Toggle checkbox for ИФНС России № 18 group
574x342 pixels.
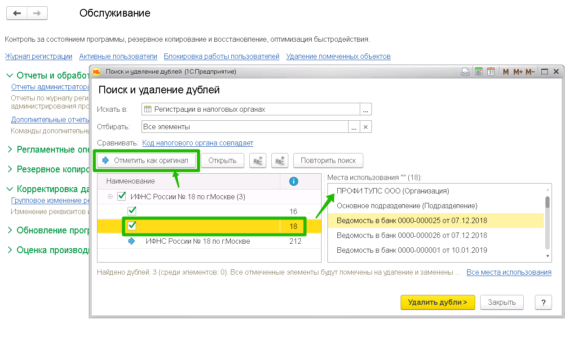click(121, 197)
